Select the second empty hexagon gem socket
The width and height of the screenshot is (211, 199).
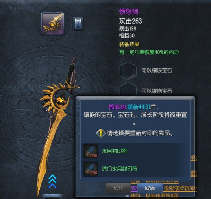[x=128, y=90]
